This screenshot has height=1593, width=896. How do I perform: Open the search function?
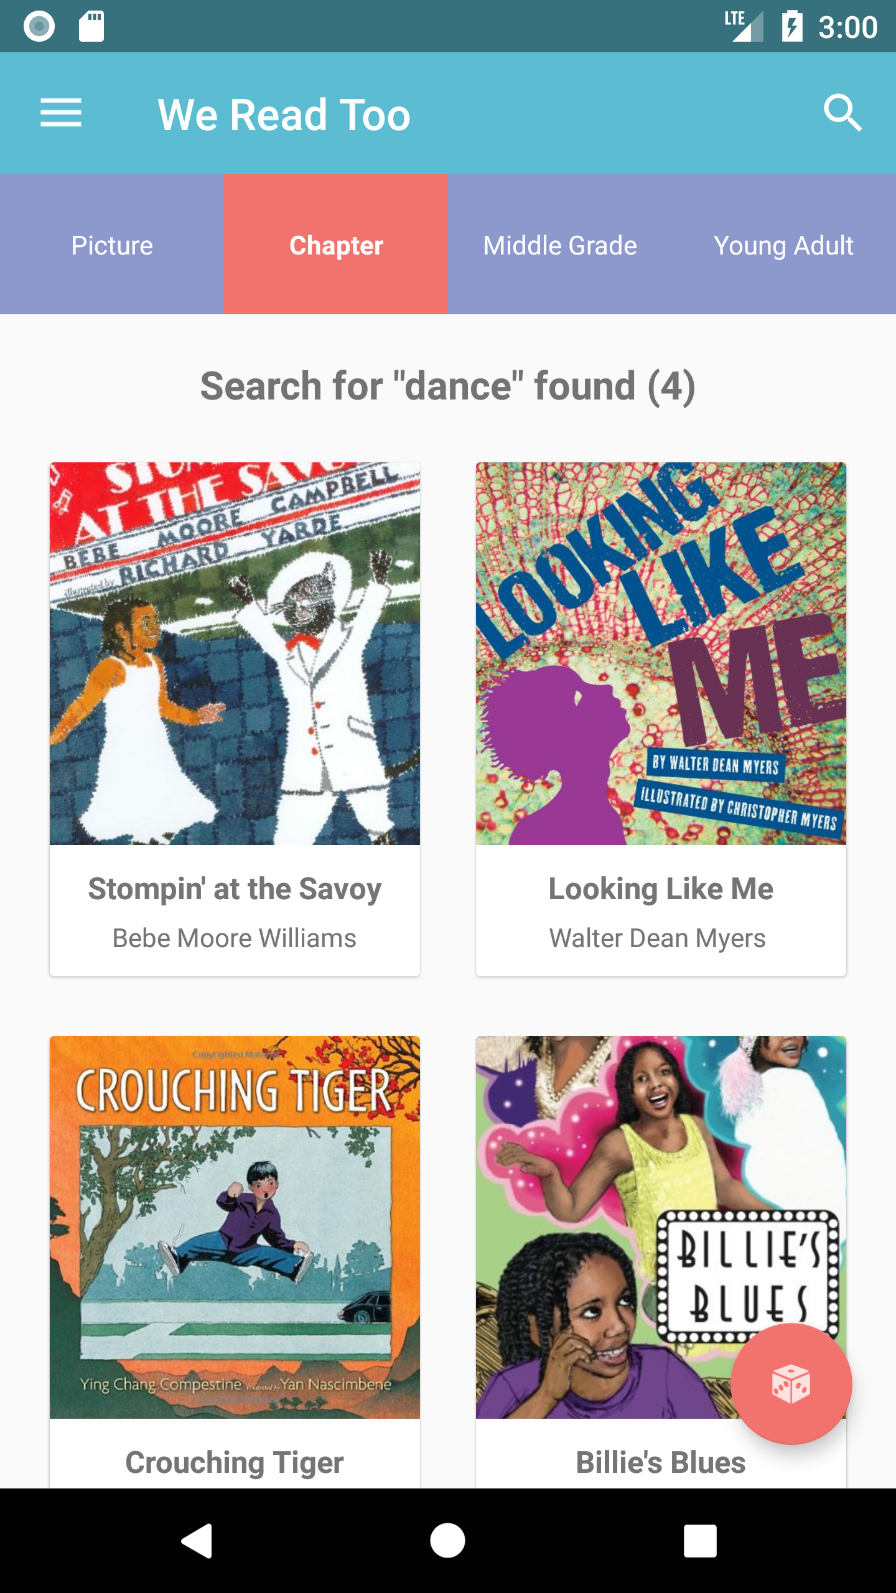[x=844, y=113]
